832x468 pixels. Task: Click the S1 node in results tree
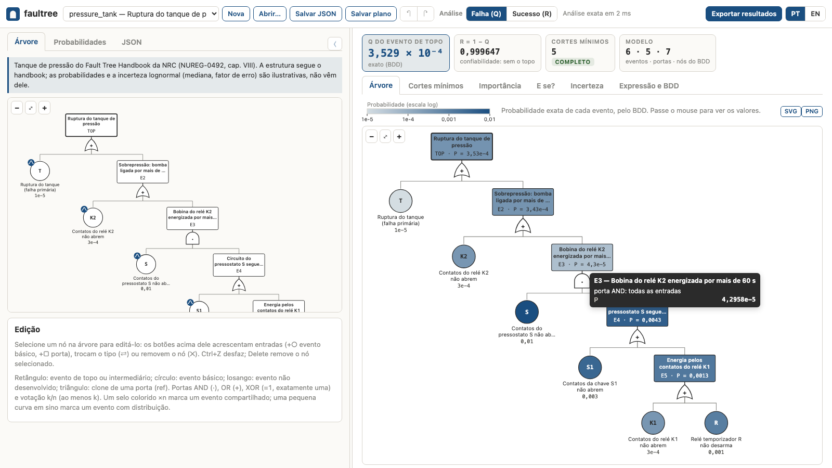click(x=590, y=367)
